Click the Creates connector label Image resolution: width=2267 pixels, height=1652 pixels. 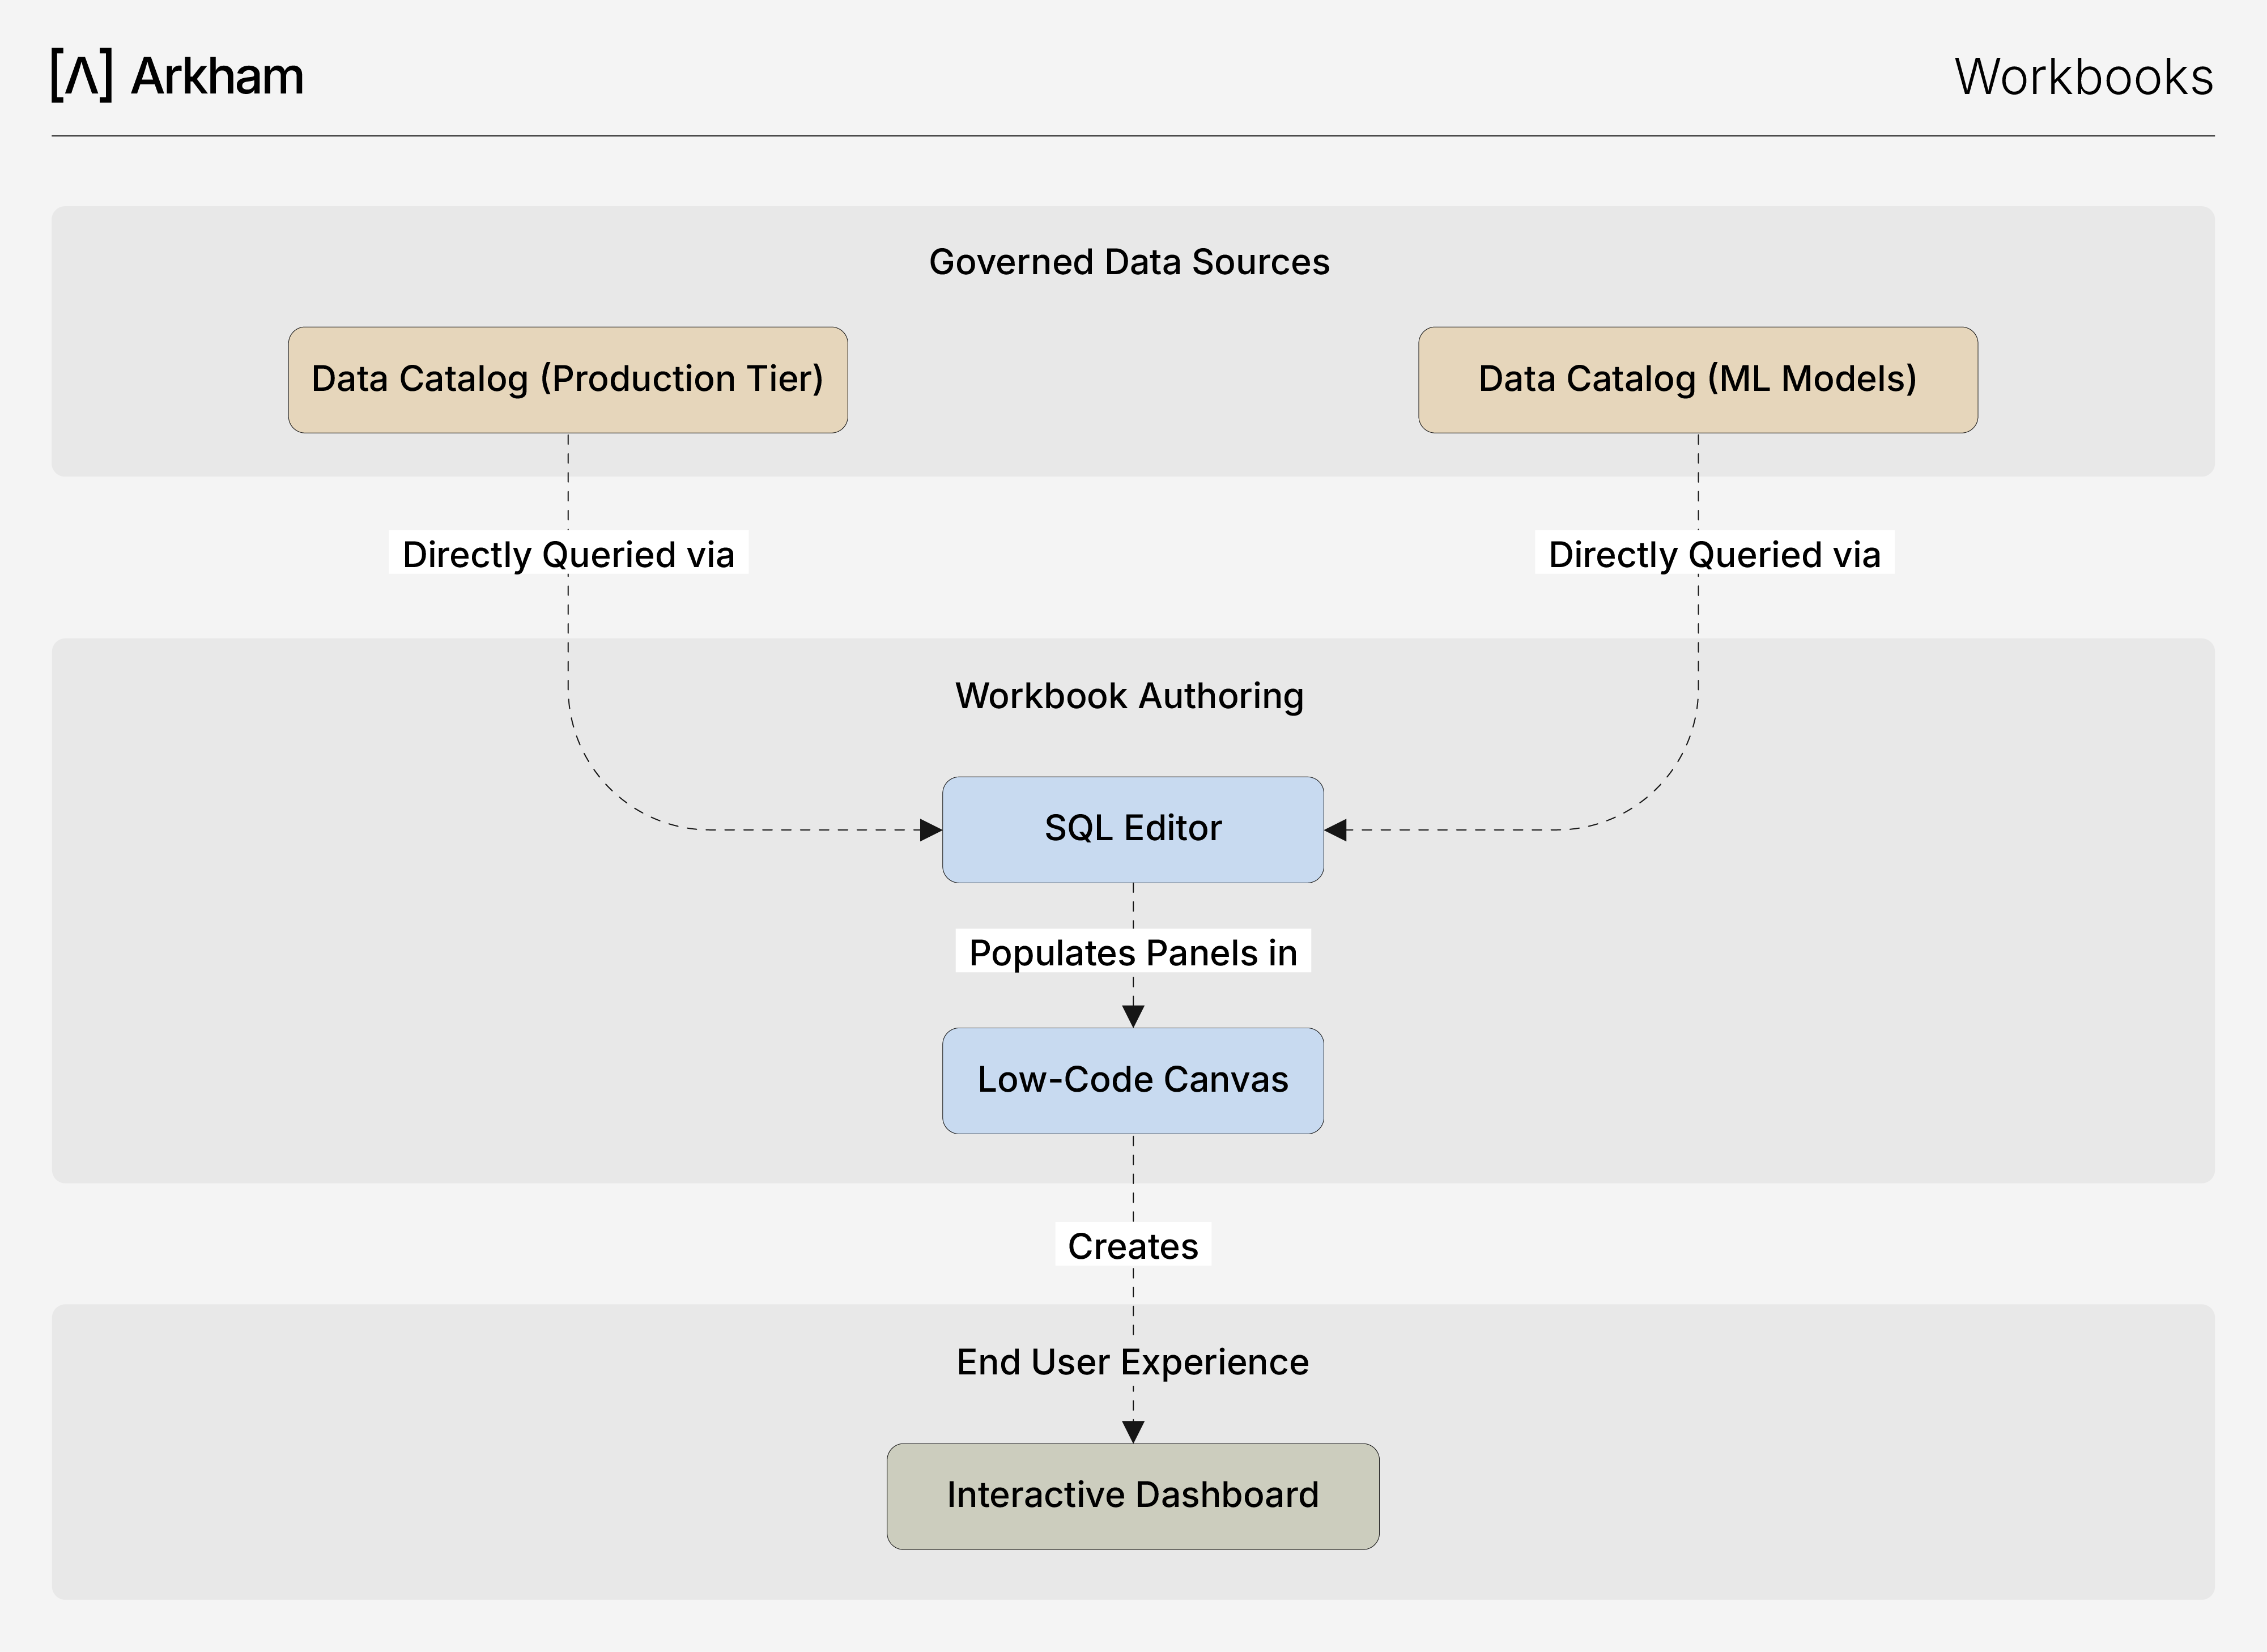[1133, 1245]
